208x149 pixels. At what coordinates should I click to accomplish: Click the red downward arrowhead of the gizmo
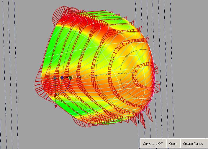pyautogui.click(x=55, y=107)
